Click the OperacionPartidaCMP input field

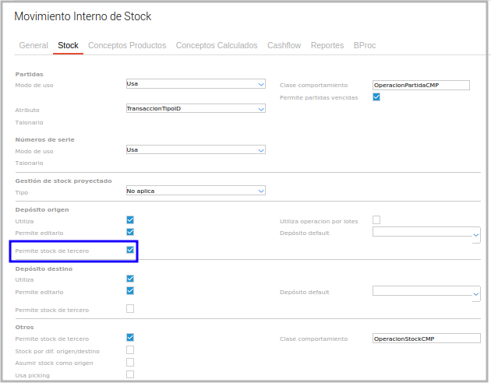click(421, 85)
